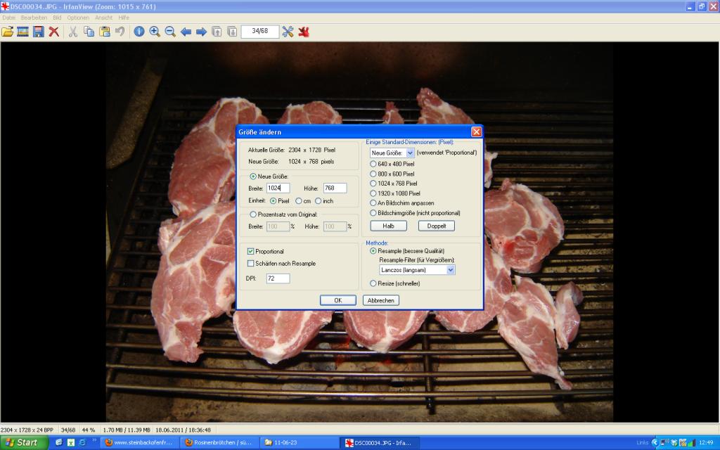Click the Windows Start button

23,442
